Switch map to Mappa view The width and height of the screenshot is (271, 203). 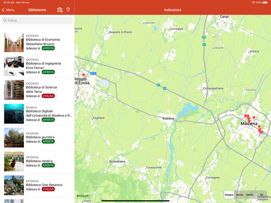click(x=229, y=194)
